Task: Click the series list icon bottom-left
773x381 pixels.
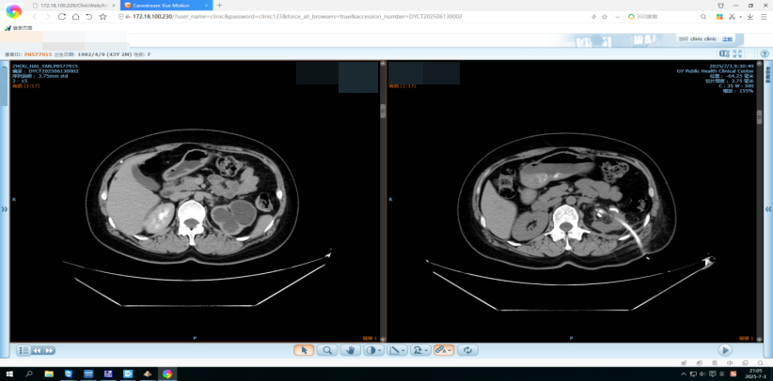Action: tap(23, 350)
